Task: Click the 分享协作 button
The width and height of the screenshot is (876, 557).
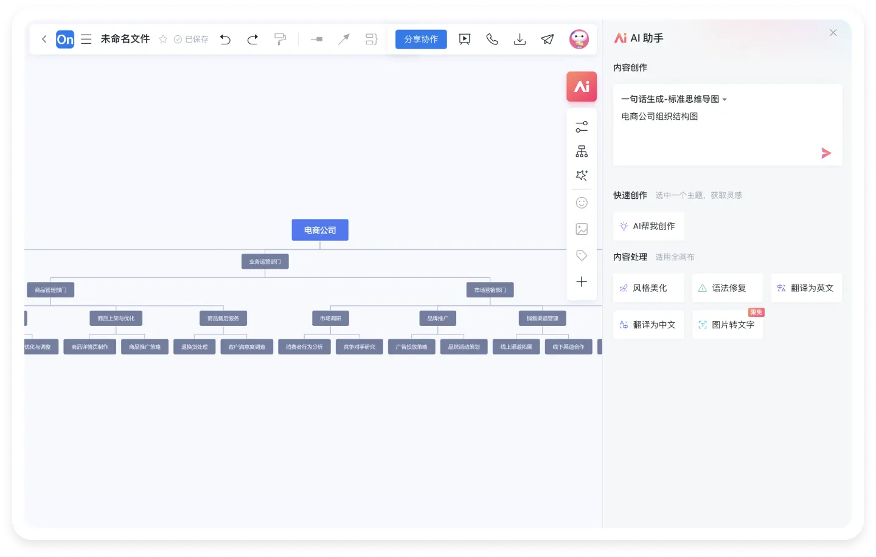Action: (421, 39)
